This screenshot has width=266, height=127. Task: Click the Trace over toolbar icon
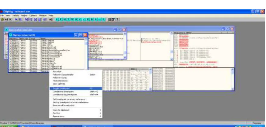tap(40, 19)
